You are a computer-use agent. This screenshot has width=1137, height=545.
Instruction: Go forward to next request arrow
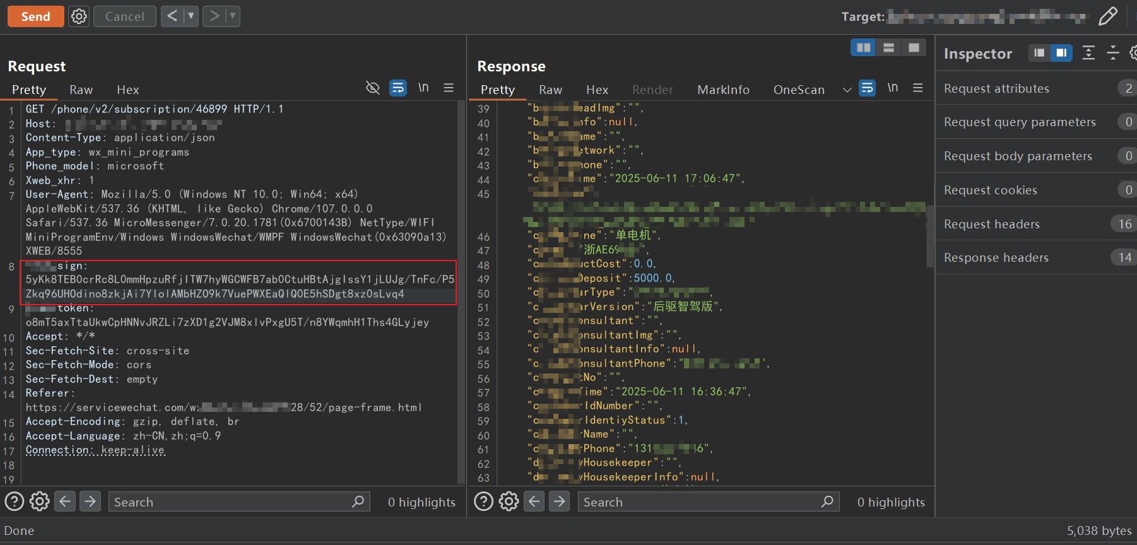click(214, 16)
